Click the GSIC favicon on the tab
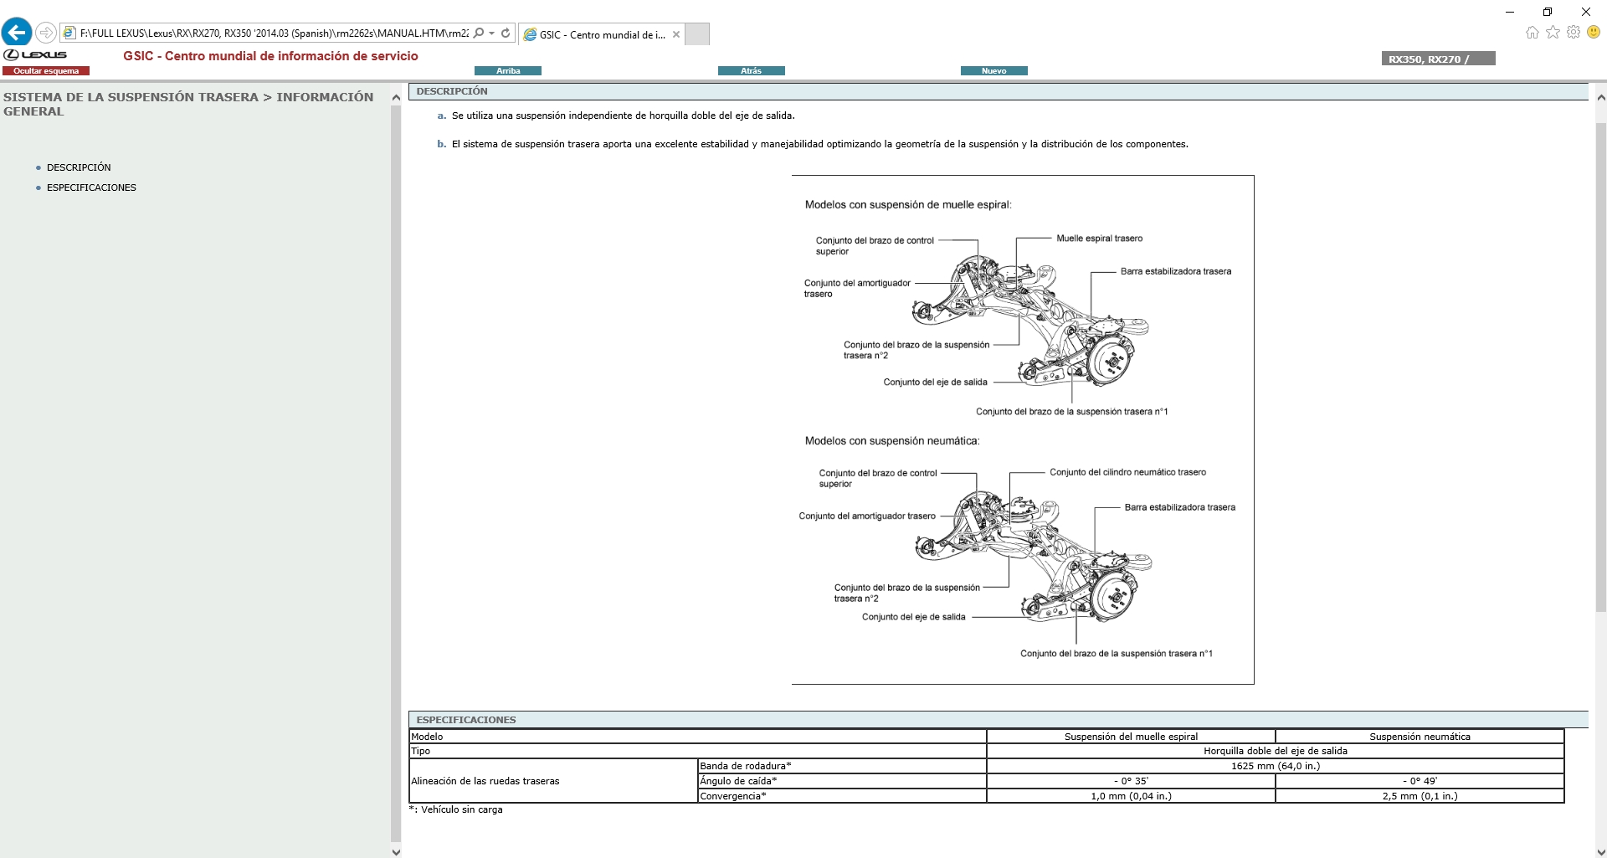 (x=531, y=34)
